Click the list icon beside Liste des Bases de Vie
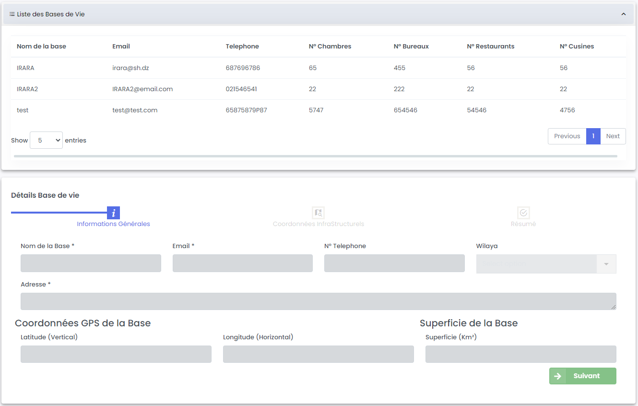Screen dimensions: 638x406 [12, 14]
